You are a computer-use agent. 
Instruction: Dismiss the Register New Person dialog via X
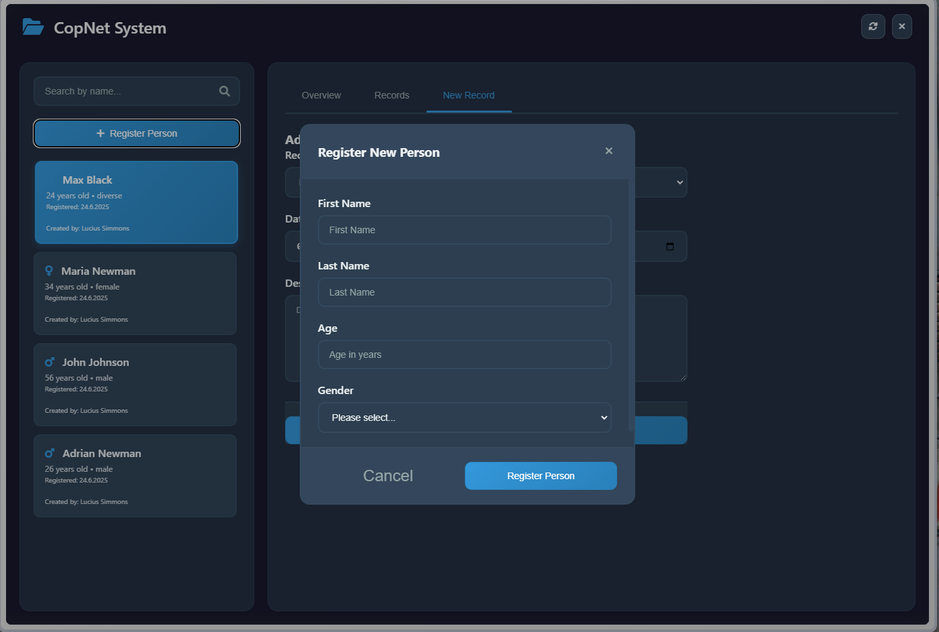[608, 151]
